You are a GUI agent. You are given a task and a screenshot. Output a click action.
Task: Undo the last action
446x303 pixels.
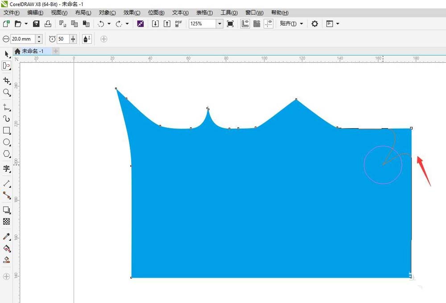click(x=101, y=24)
